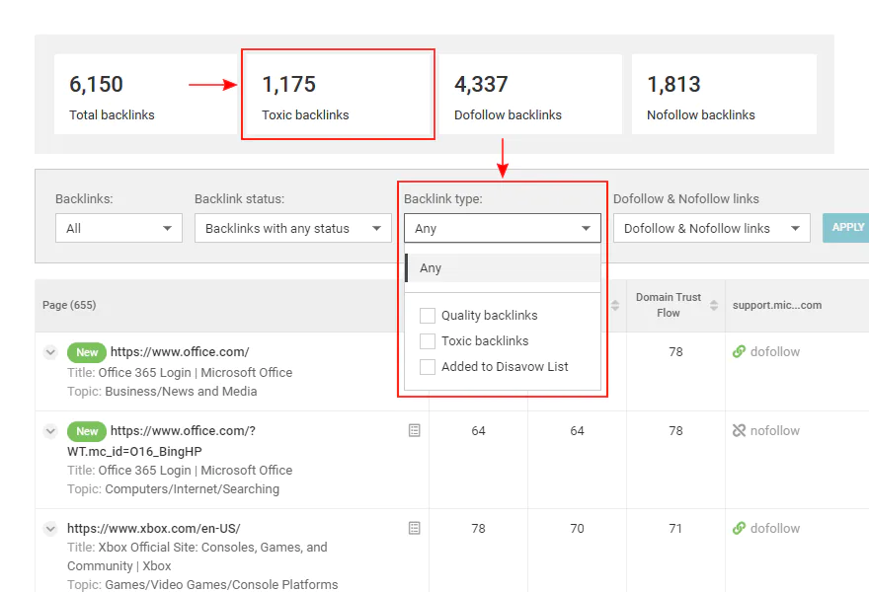Click the Toxic backlinks summary card
The height and width of the screenshot is (592, 869).
tap(338, 94)
